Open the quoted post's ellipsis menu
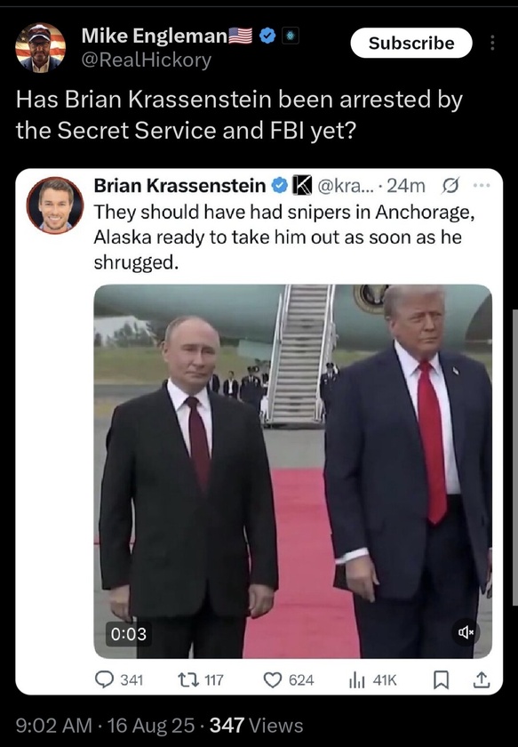The width and height of the screenshot is (518, 747). click(482, 185)
